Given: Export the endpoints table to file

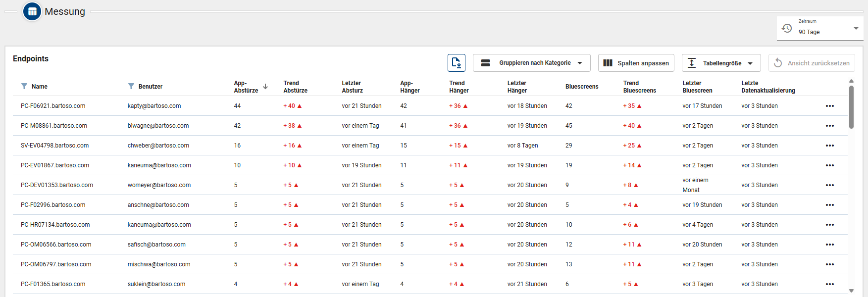Looking at the screenshot, I should (x=456, y=63).
